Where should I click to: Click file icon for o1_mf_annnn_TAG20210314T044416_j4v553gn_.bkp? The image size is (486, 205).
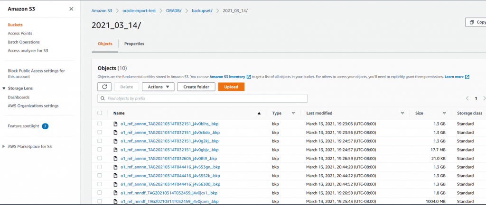point(116,167)
